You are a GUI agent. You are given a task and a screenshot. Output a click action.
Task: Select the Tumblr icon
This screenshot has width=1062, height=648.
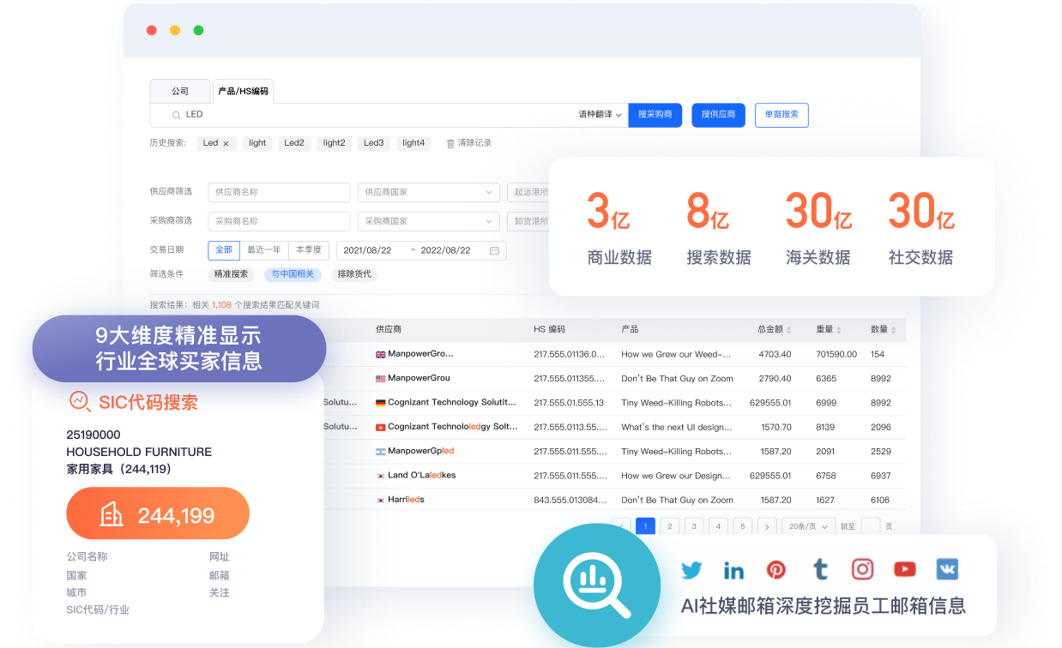820,569
